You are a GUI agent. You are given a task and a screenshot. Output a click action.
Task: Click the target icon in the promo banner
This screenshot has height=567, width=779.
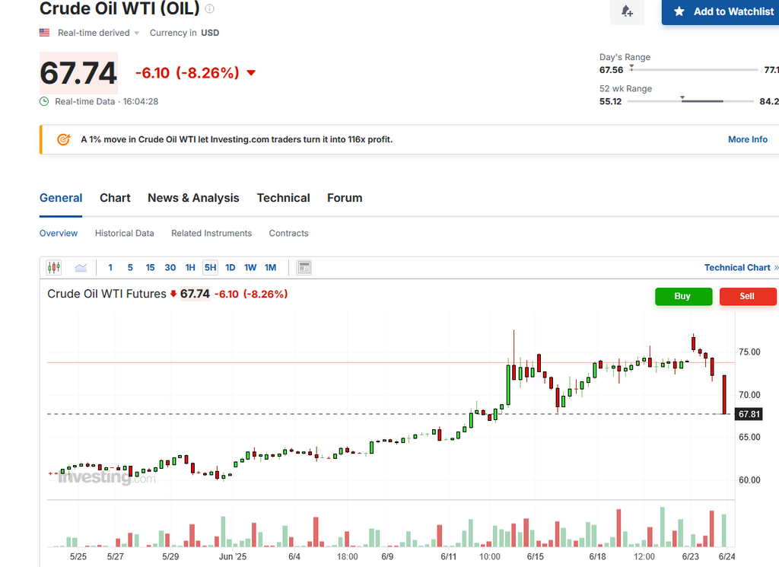coord(64,139)
